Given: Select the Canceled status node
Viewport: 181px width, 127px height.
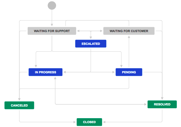Looking at the screenshot, I should point(19,105).
